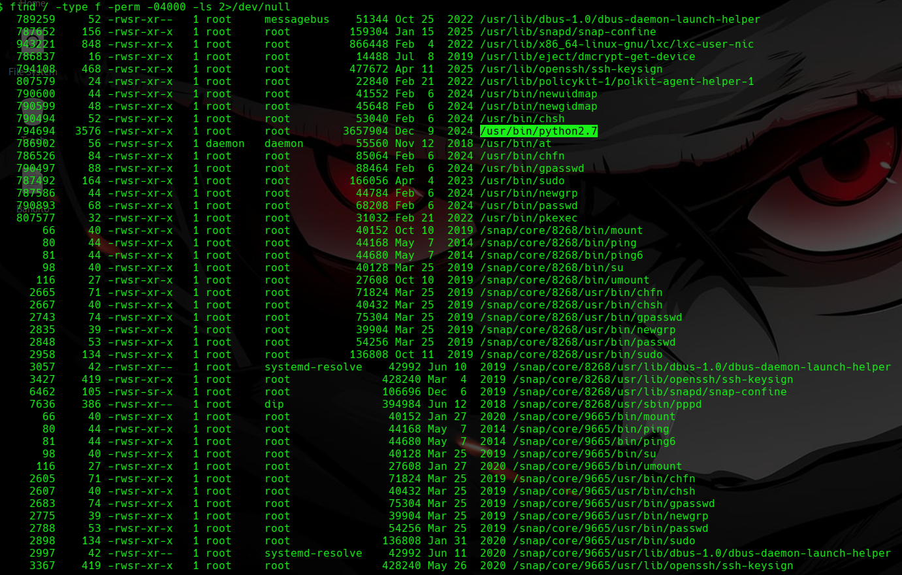This screenshot has height=575, width=902.
Task: Select the /snap/core/8268/bin/ping path
Action: pos(558,243)
